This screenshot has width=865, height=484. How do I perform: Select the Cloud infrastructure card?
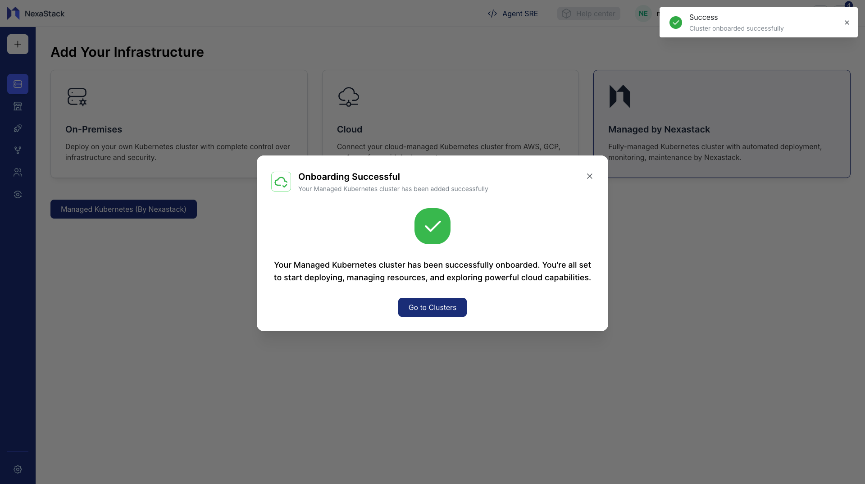pyautogui.click(x=450, y=113)
